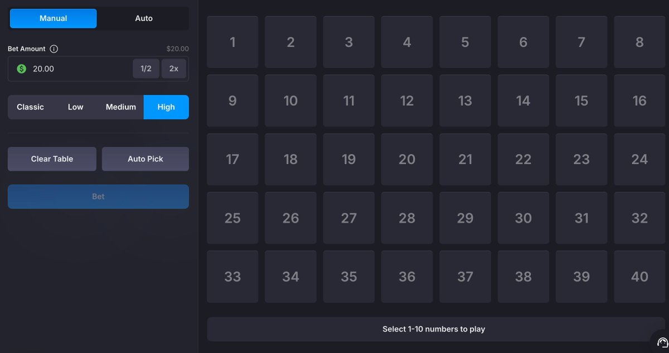Mark number 29 on the board
The height and width of the screenshot is (353, 669).
tap(465, 218)
